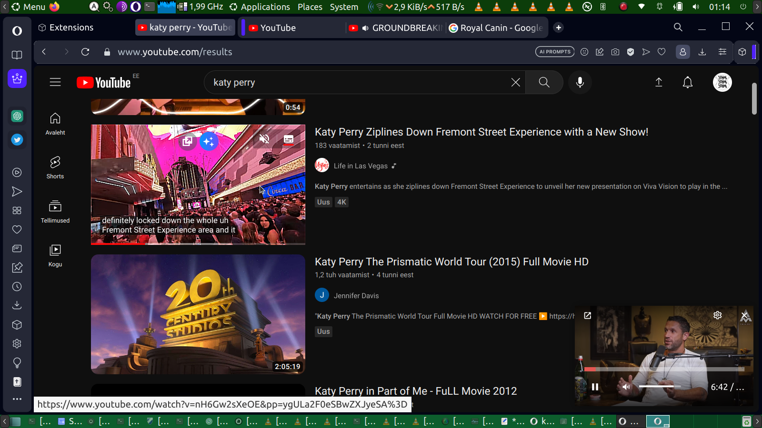Clear the katy perry search text

[x=516, y=82]
